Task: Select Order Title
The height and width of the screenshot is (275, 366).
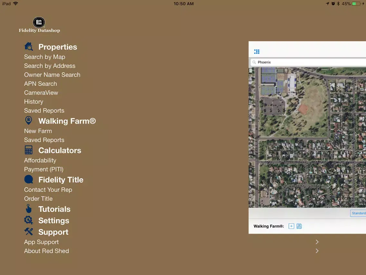Action: [x=38, y=199]
